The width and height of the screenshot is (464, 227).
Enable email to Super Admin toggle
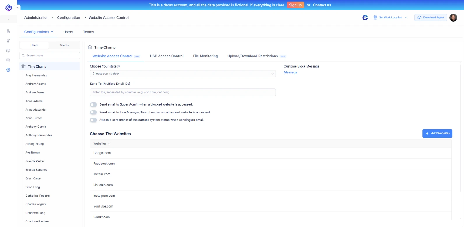pyautogui.click(x=93, y=104)
